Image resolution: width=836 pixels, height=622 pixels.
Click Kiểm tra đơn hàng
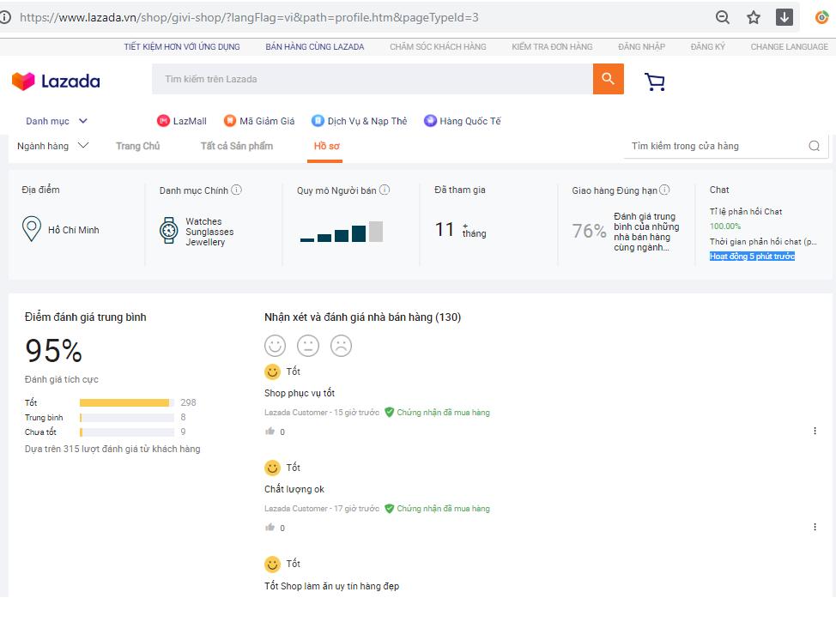point(552,47)
